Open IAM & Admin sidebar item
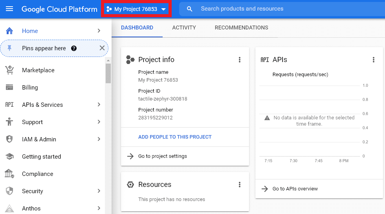Screen dimensions: 385x214 pyautogui.click(x=39, y=139)
